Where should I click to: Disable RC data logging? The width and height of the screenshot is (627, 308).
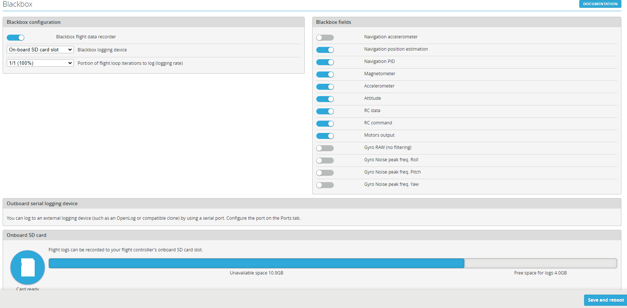tap(325, 111)
